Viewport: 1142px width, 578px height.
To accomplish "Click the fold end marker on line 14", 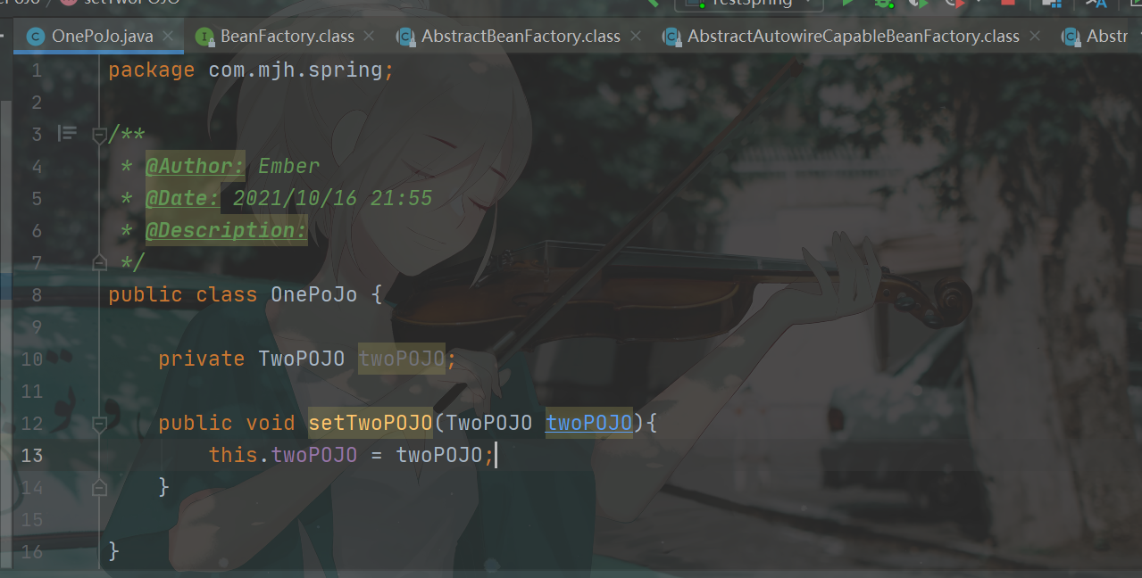I will click(x=99, y=487).
